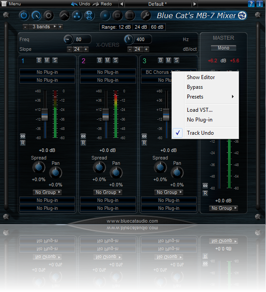Screen dimensions: 266x292
Task: Mute band 1 with M button
Action: click(x=47, y=61)
